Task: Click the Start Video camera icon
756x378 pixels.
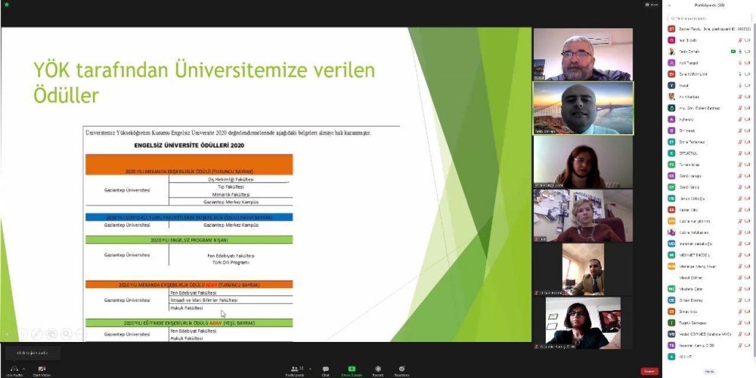Action: [41, 369]
